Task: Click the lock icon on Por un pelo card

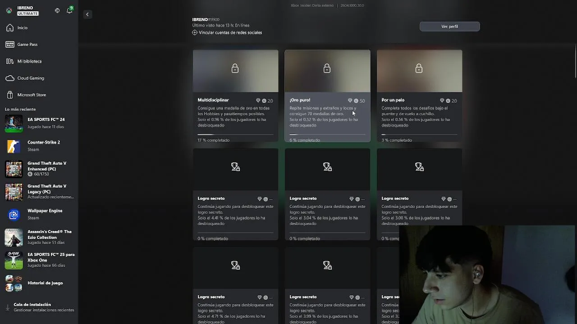Action: pos(419,68)
